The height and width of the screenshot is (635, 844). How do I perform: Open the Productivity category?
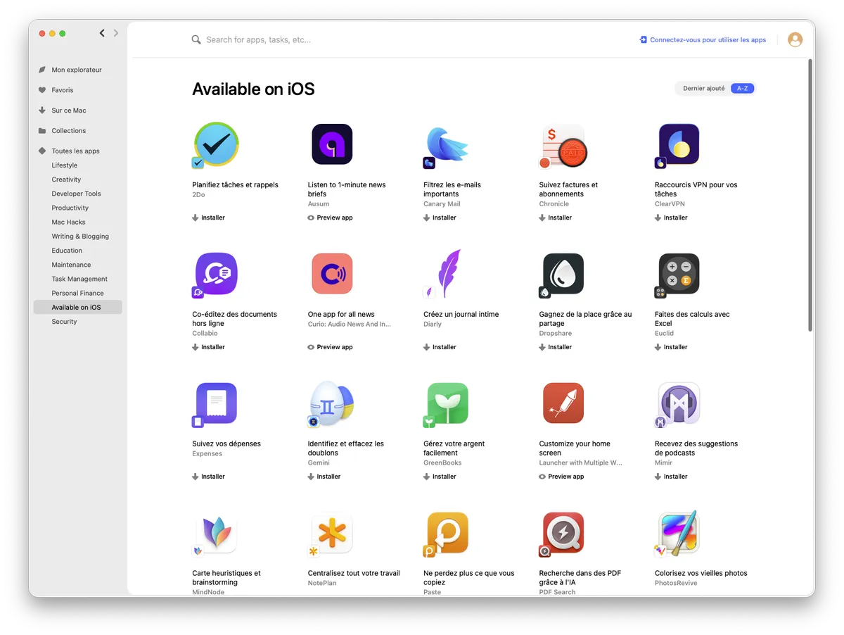70,208
